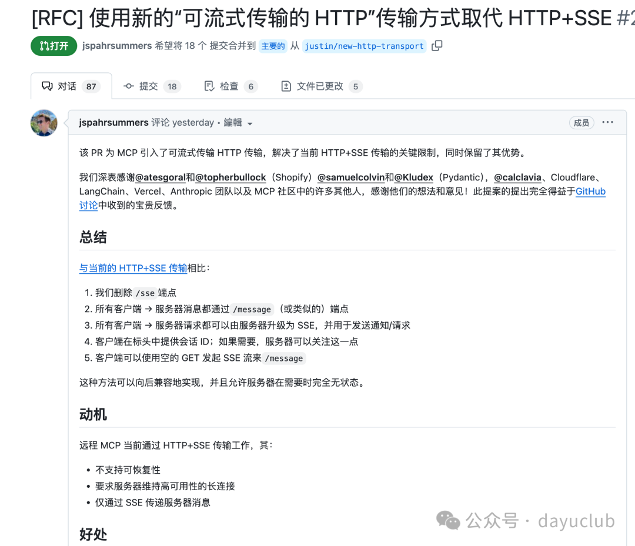The height and width of the screenshot is (546, 635).
Task: Click the commits icon on 提交 tab
Action: [x=128, y=86]
